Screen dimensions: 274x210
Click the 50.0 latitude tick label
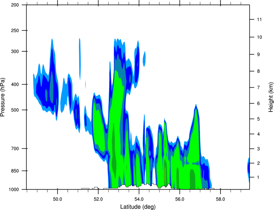(x=57, y=199)
